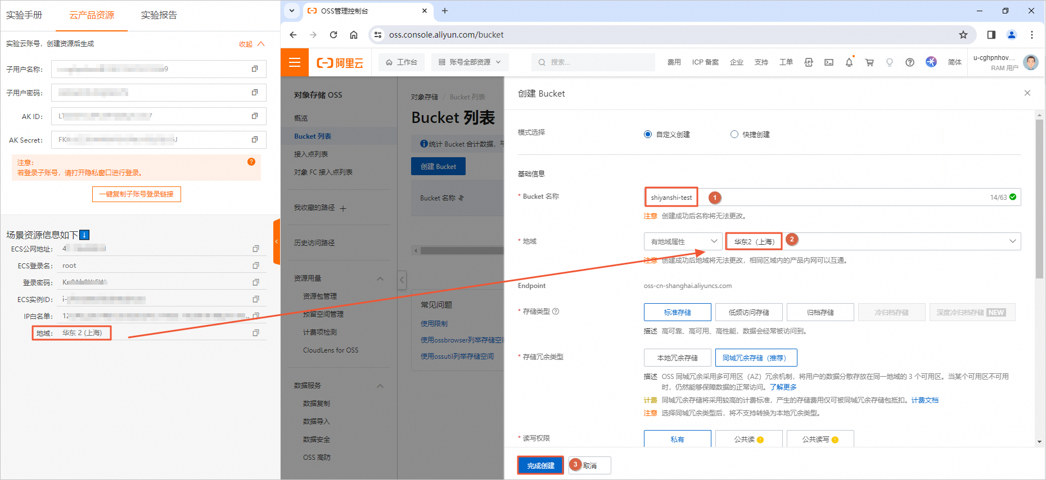The width and height of the screenshot is (1046, 480).
Task: Open the help question mark in console header
Action: point(910,62)
